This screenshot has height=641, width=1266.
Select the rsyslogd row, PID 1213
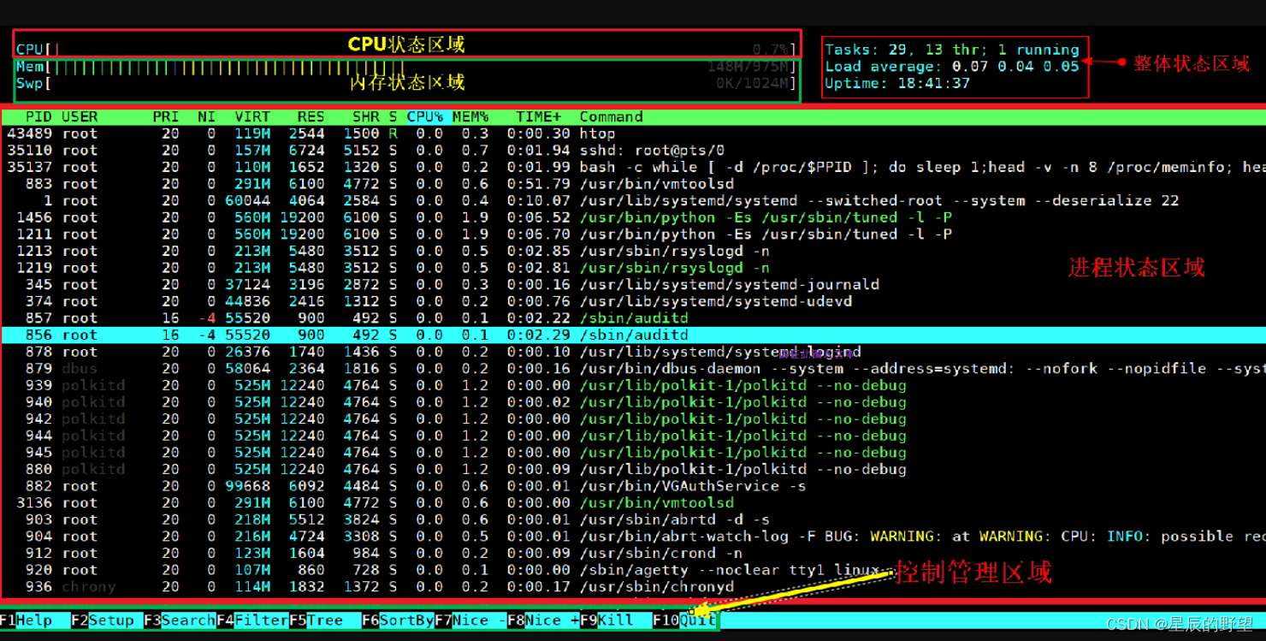(633, 252)
